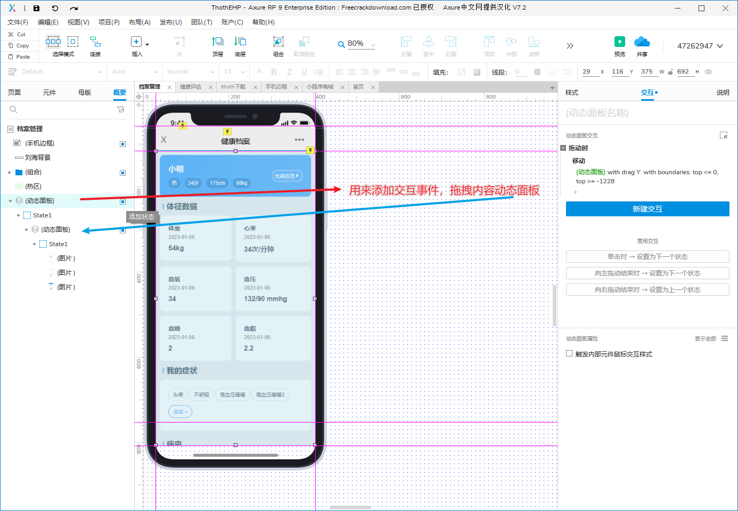Click the 顶部 align top icon

[x=489, y=42]
